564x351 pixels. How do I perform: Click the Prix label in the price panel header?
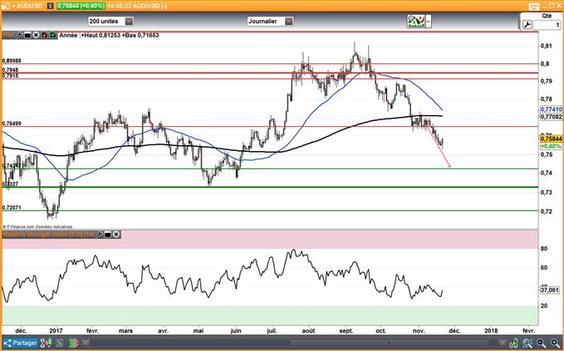click(8, 35)
